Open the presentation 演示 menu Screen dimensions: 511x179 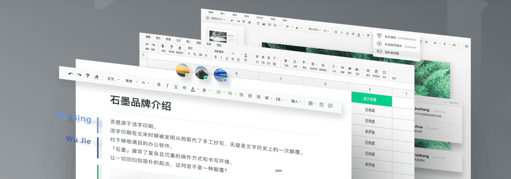285,20
